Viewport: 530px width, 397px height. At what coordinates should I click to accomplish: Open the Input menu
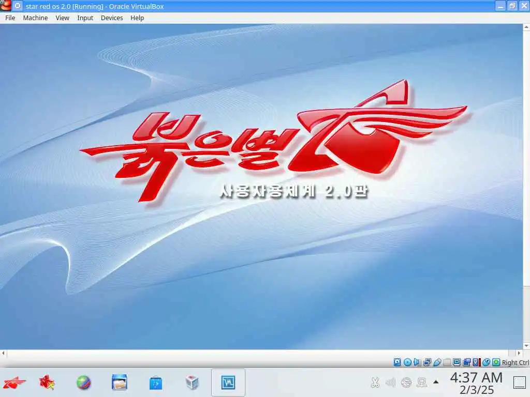85,18
